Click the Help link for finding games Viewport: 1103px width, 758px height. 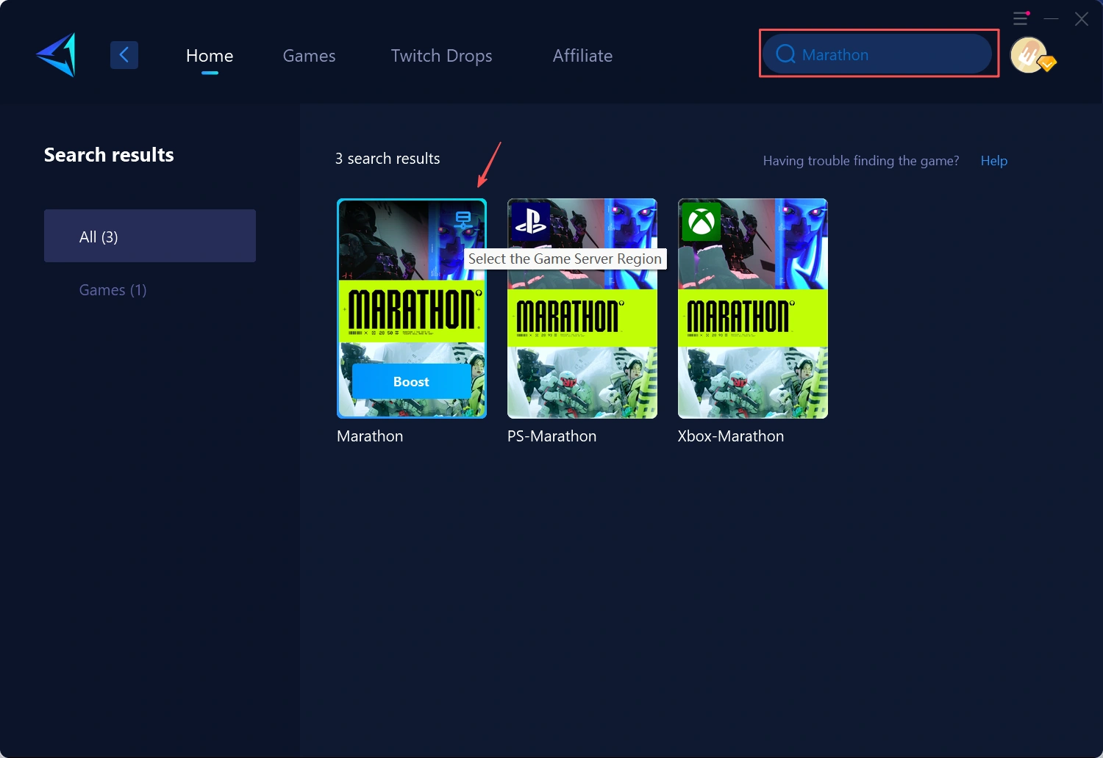[x=993, y=160]
